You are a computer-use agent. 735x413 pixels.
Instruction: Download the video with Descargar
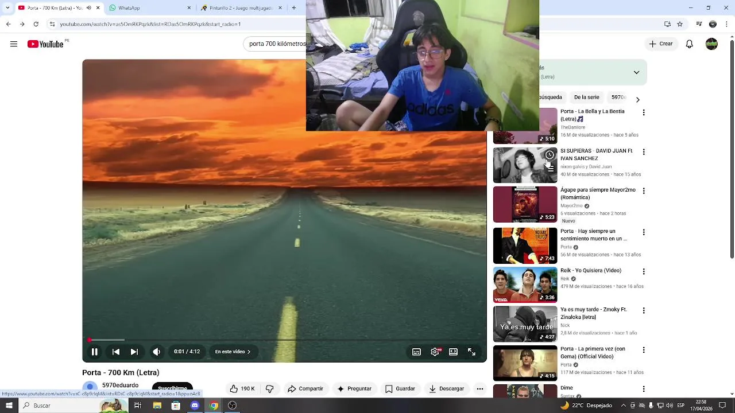(448, 389)
